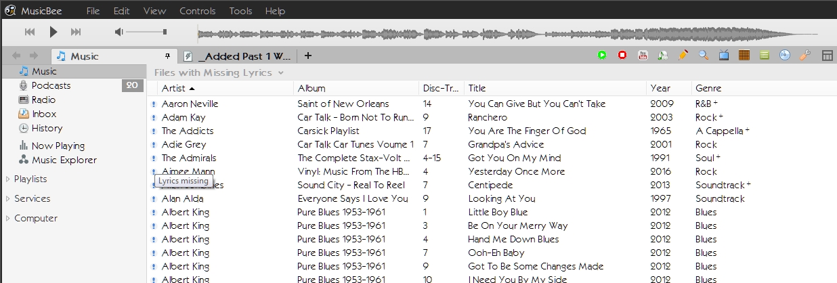Sort by the Year column header
Viewport: 837px width, 283px height.
point(668,88)
